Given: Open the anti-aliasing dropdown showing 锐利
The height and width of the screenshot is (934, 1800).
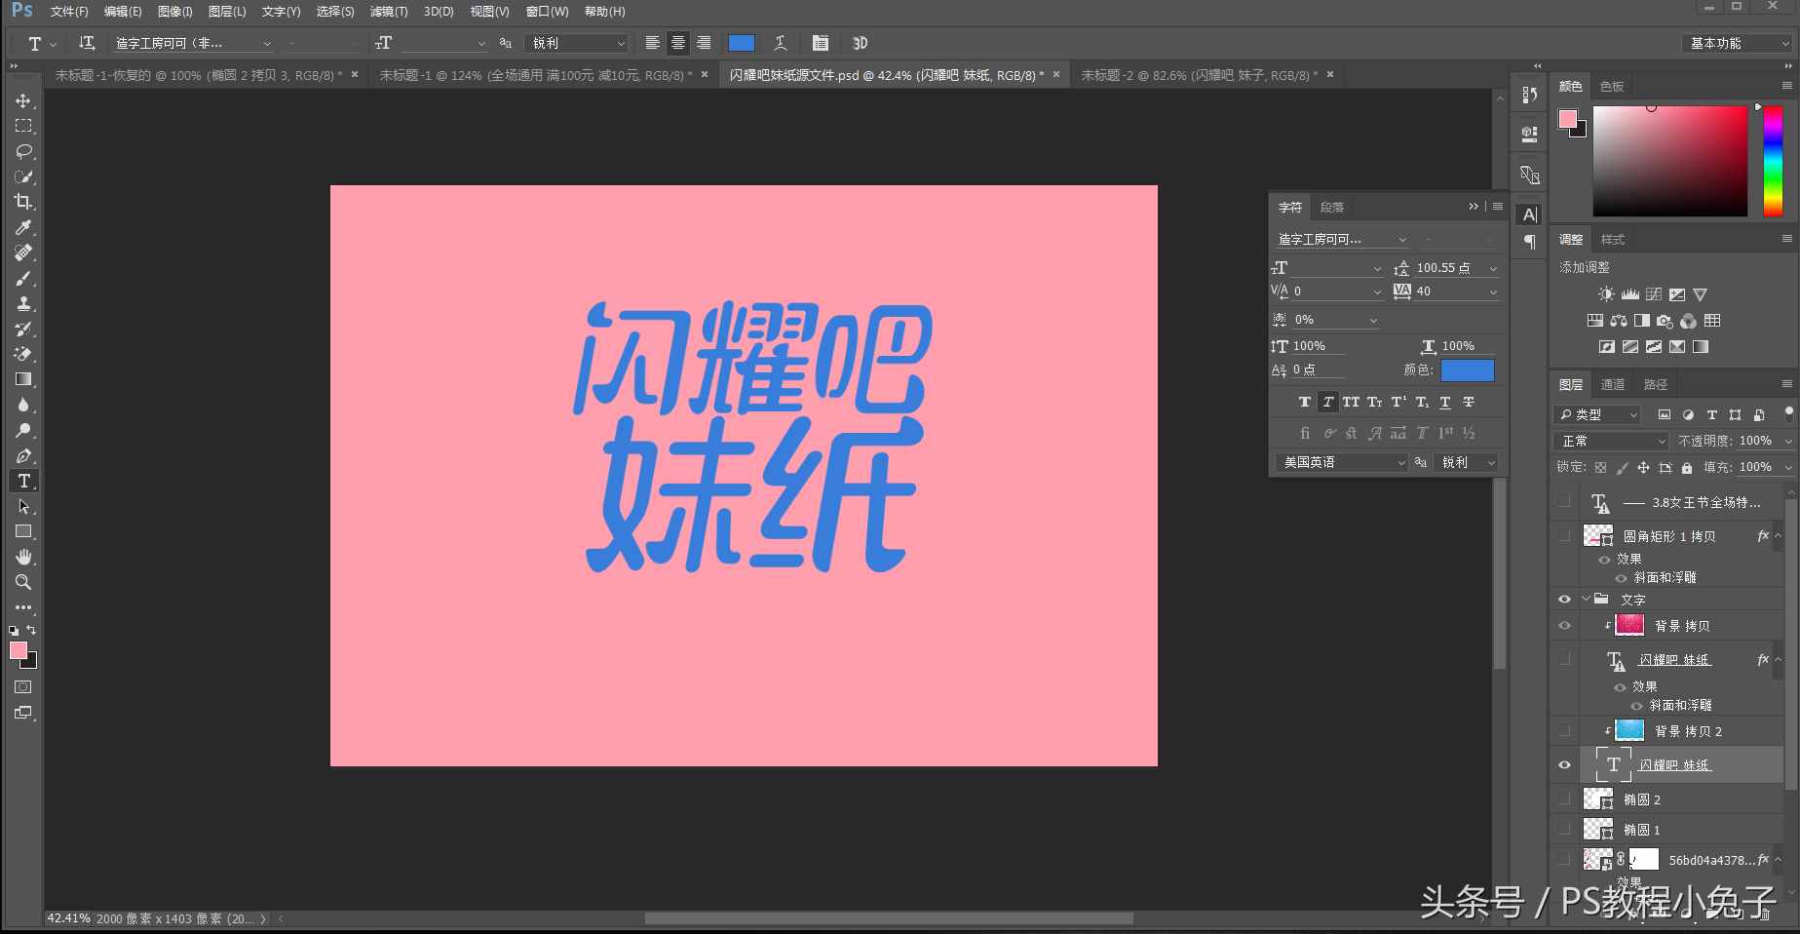Looking at the screenshot, I should pyautogui.click(x=576, y=43).
